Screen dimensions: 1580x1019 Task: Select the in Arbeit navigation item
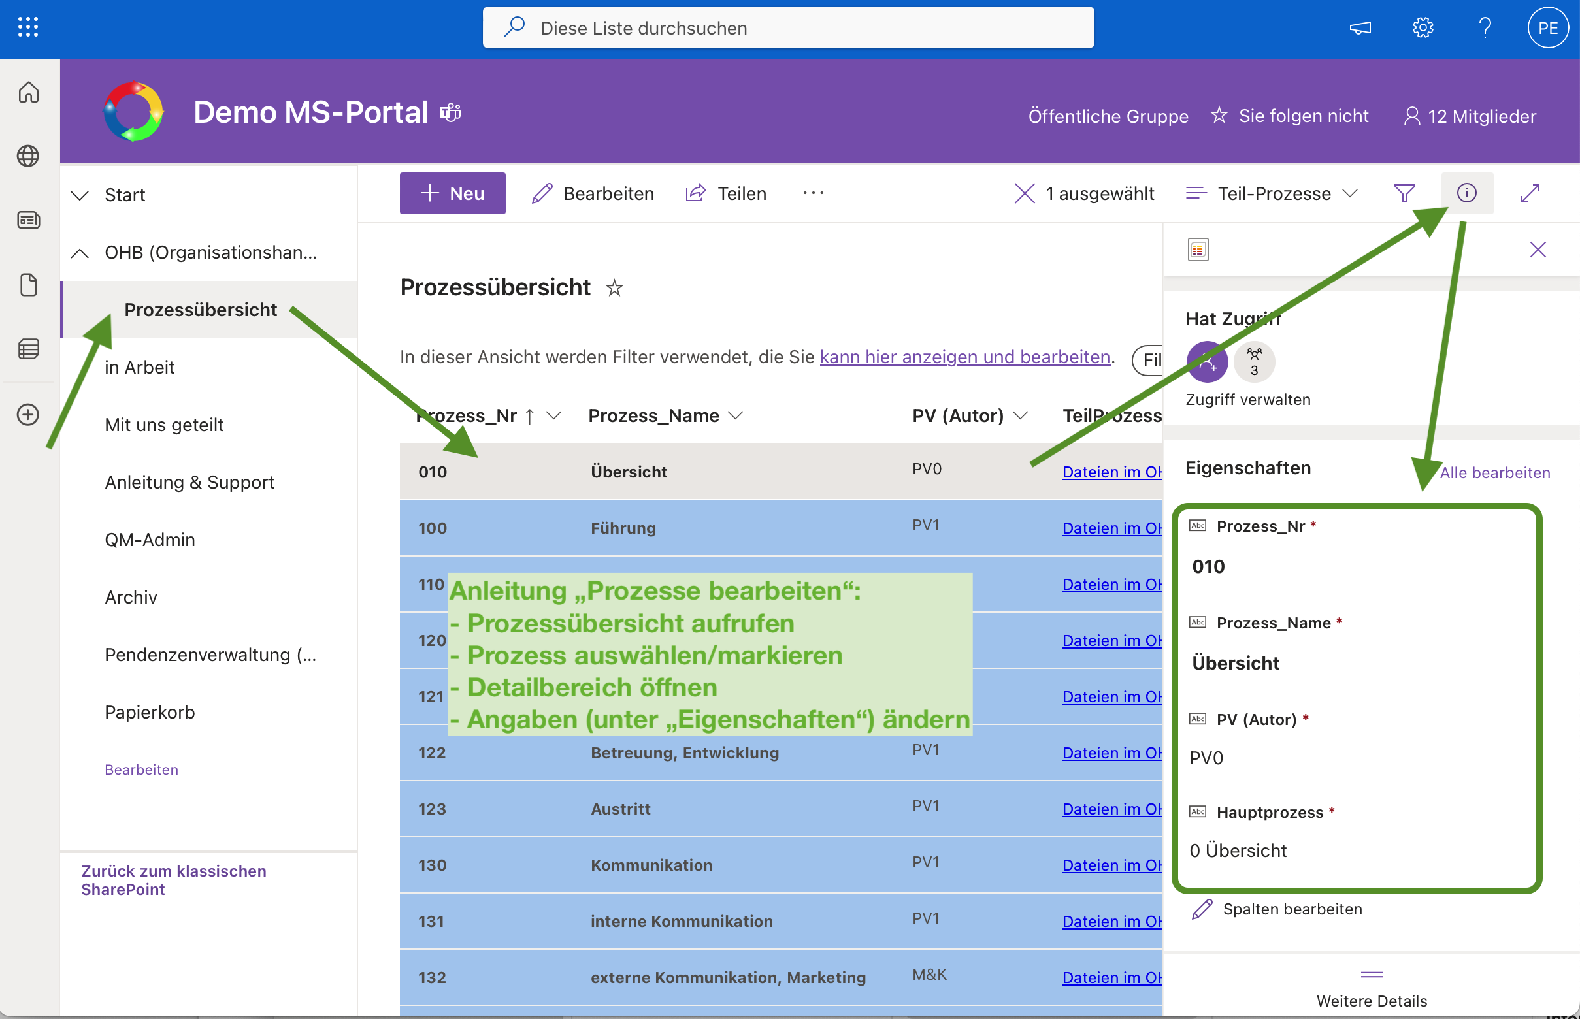139,367
